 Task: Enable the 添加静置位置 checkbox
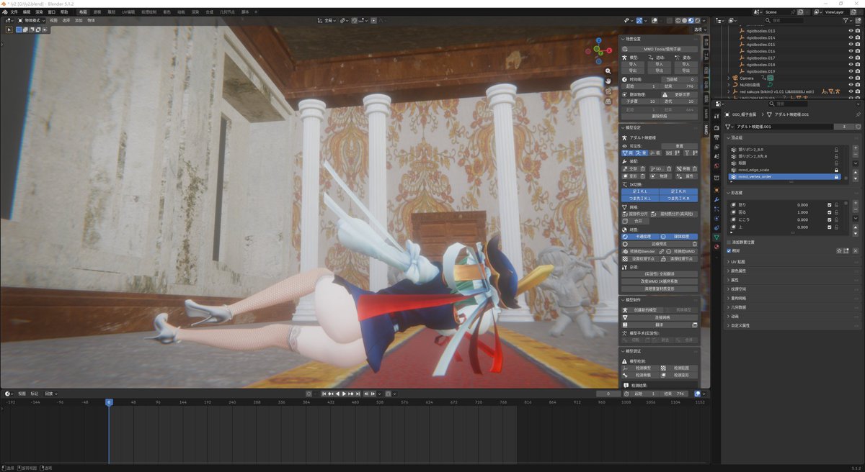point(729,242)
